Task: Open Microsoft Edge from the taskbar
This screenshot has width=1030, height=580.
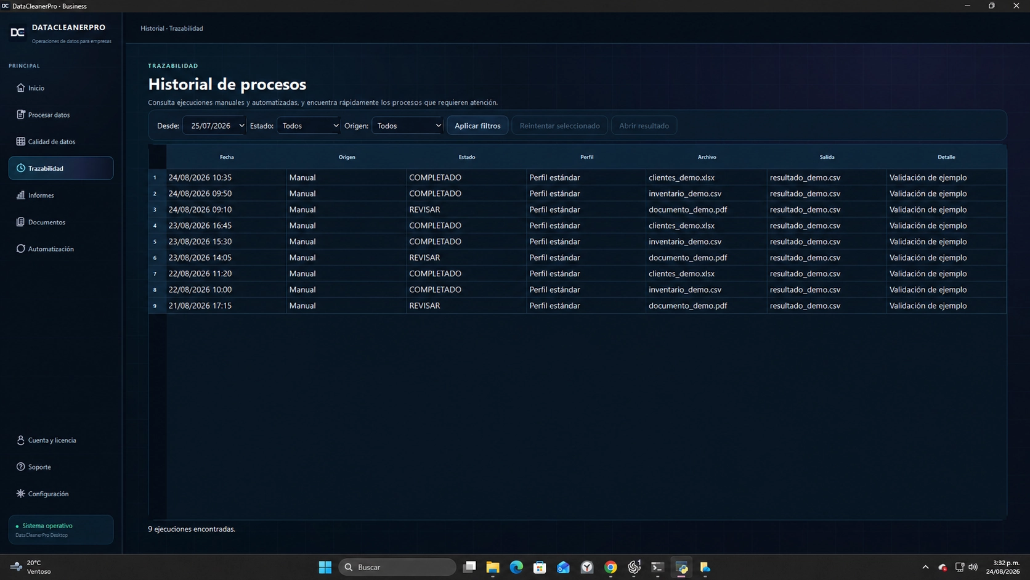Action: pos(516,567)
